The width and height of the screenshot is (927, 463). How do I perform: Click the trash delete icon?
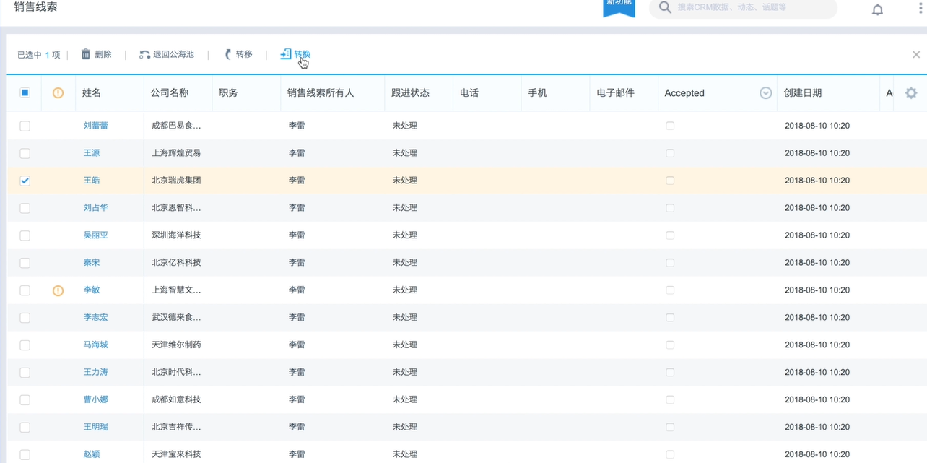tap(86, 54)
